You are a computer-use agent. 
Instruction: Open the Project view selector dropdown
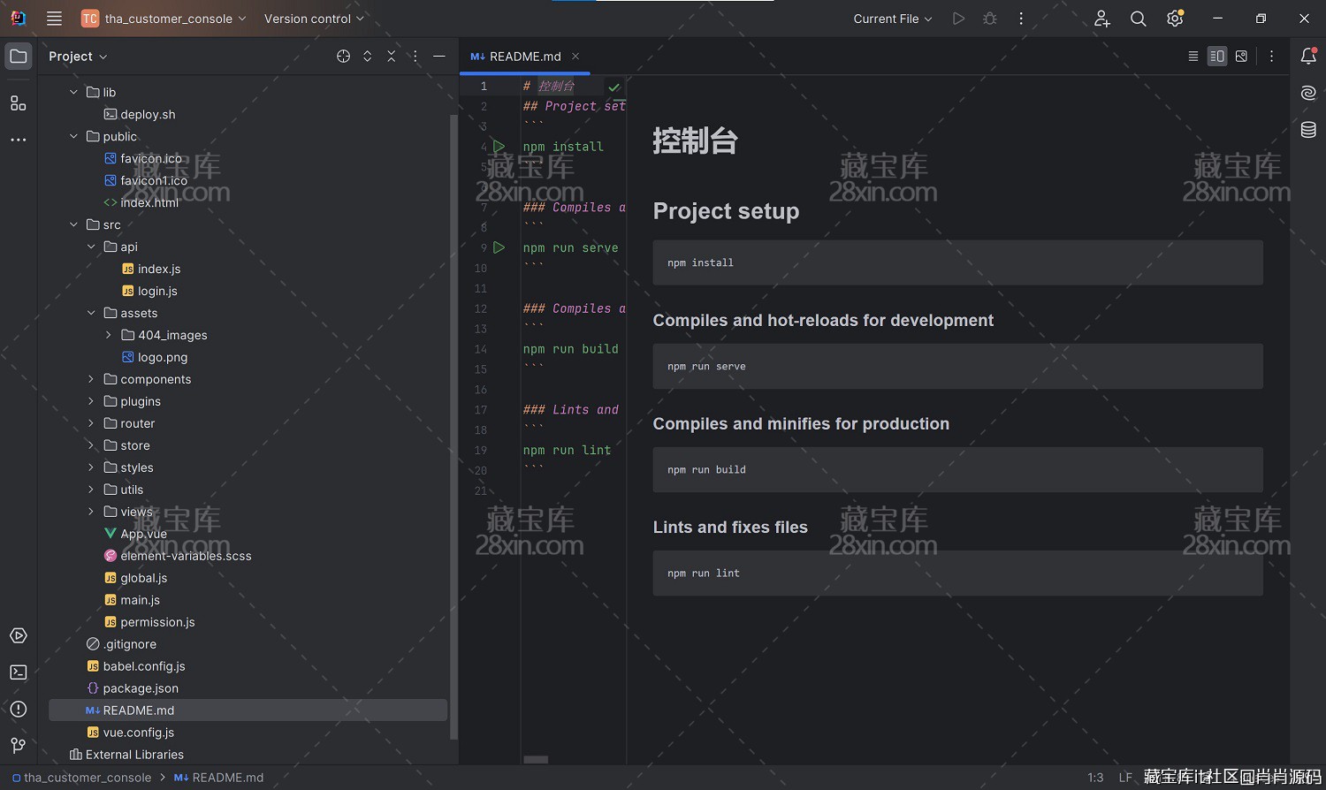coord(78,57)
